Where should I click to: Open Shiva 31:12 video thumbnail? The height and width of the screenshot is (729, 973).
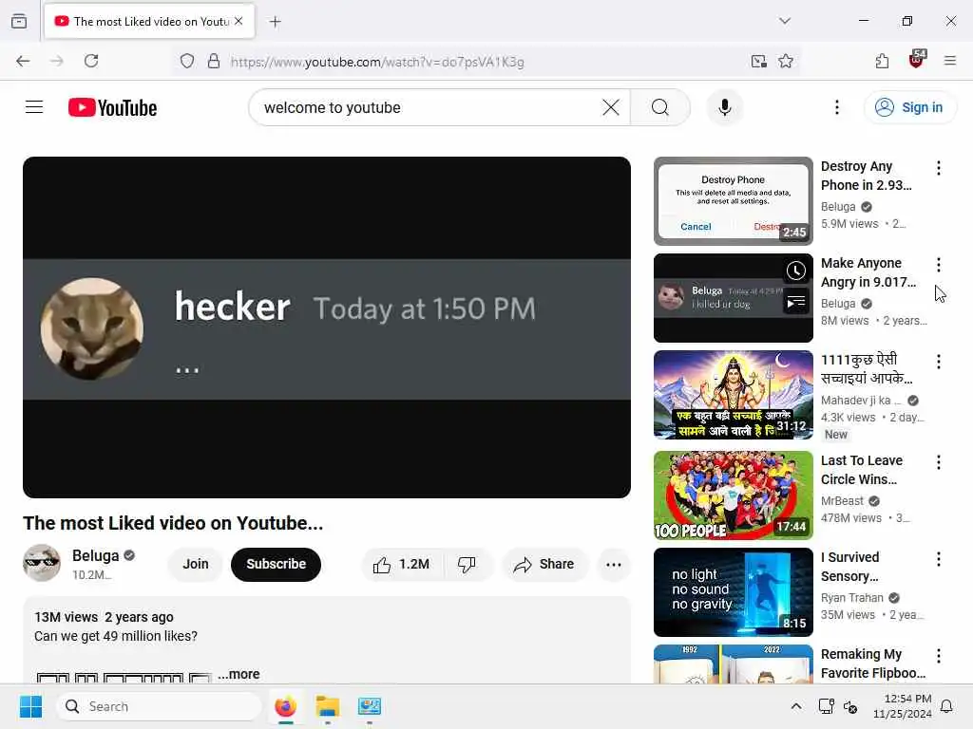point(733,394)
